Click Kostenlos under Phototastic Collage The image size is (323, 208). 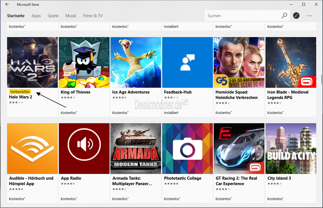point(172,199)
